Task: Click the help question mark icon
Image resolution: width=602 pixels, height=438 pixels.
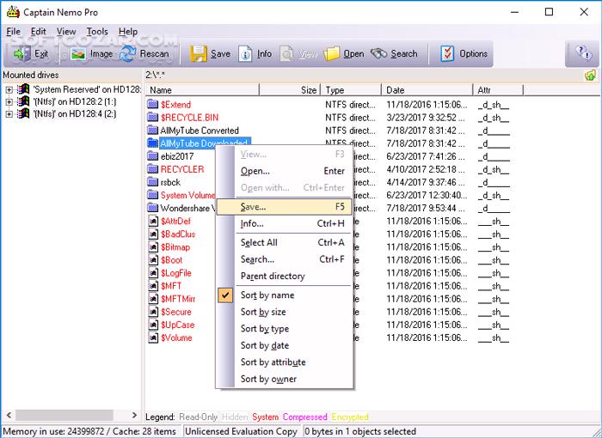Action: pos(582,53)
